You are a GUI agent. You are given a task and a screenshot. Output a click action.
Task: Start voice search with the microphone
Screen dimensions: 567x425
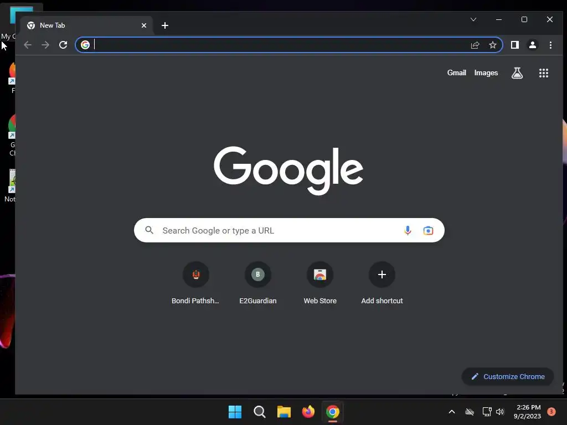408,230
